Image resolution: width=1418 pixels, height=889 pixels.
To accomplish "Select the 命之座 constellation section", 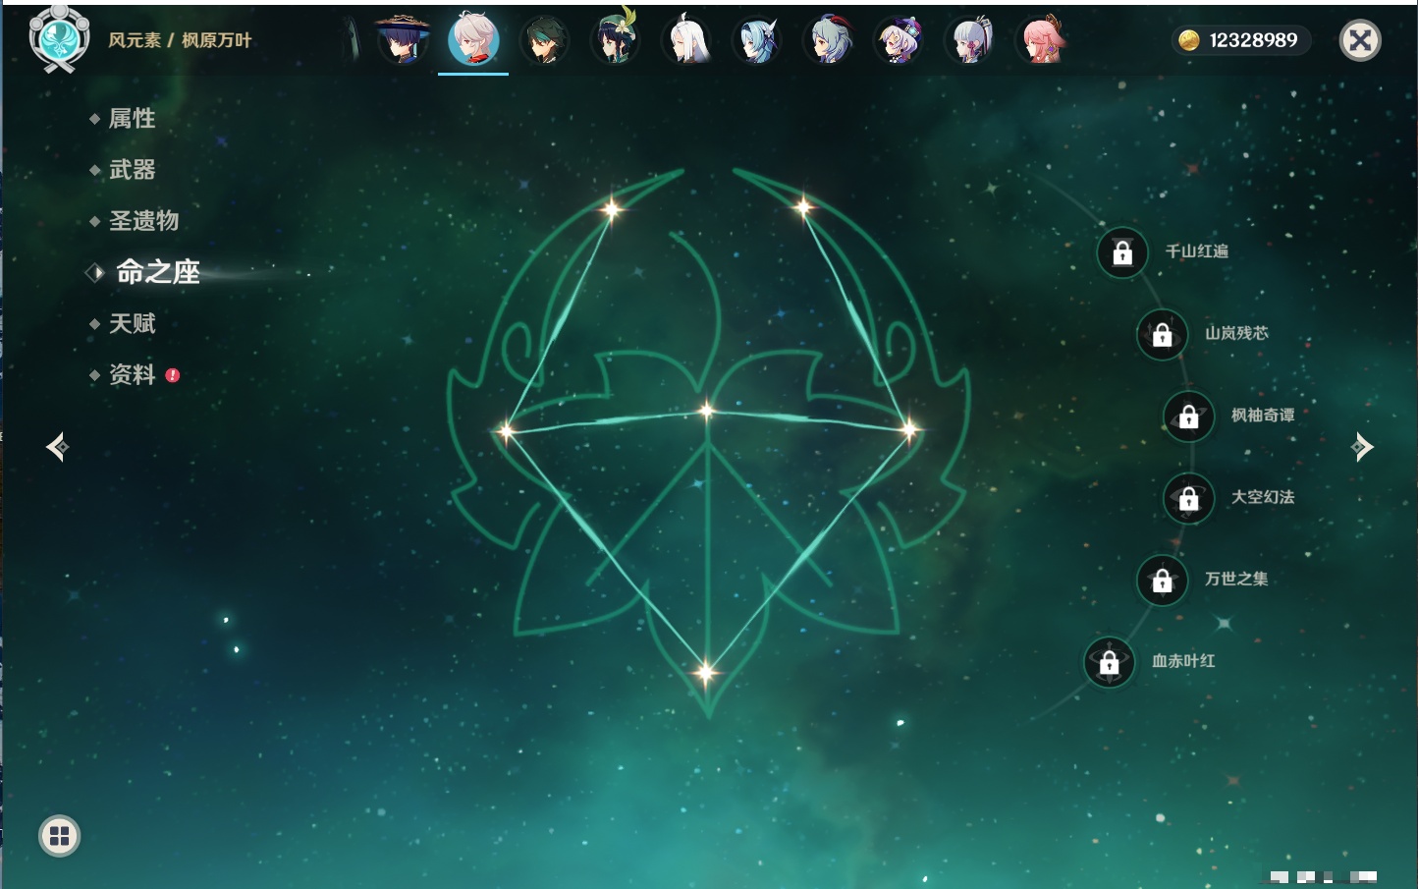I will coord(158,272).
